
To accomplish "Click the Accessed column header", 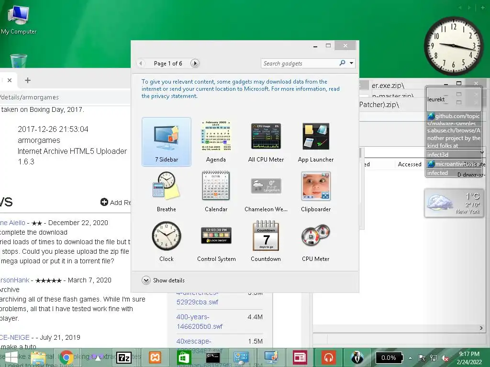I will pyautogui.click(x=410, y=164).
